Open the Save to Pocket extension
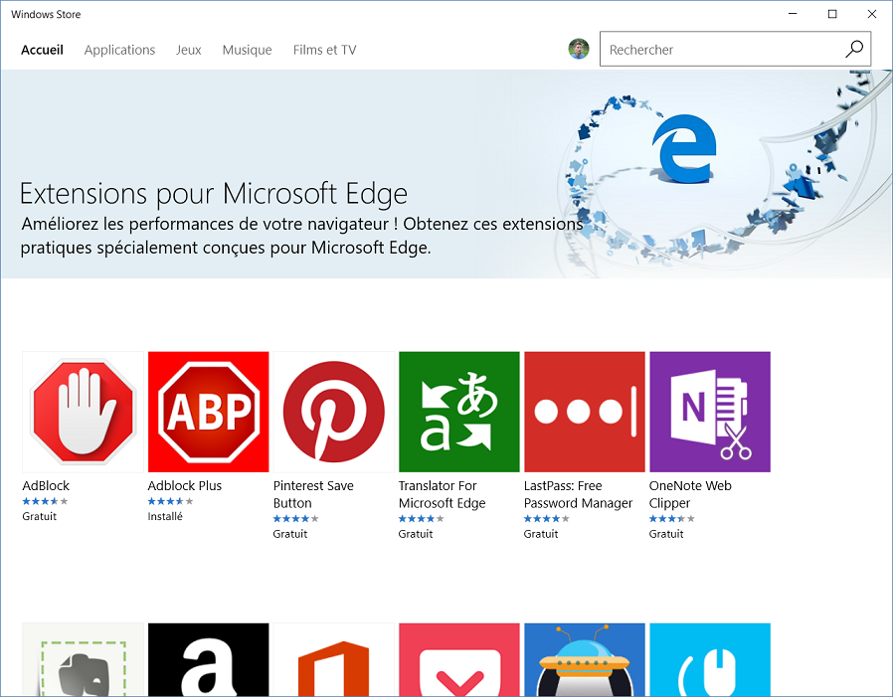 pos(458,659)
